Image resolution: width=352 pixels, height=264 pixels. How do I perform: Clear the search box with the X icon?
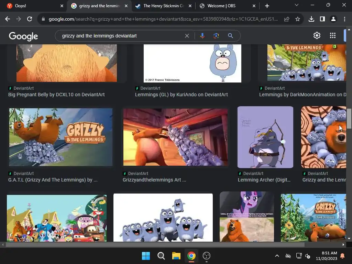point(187,36)
